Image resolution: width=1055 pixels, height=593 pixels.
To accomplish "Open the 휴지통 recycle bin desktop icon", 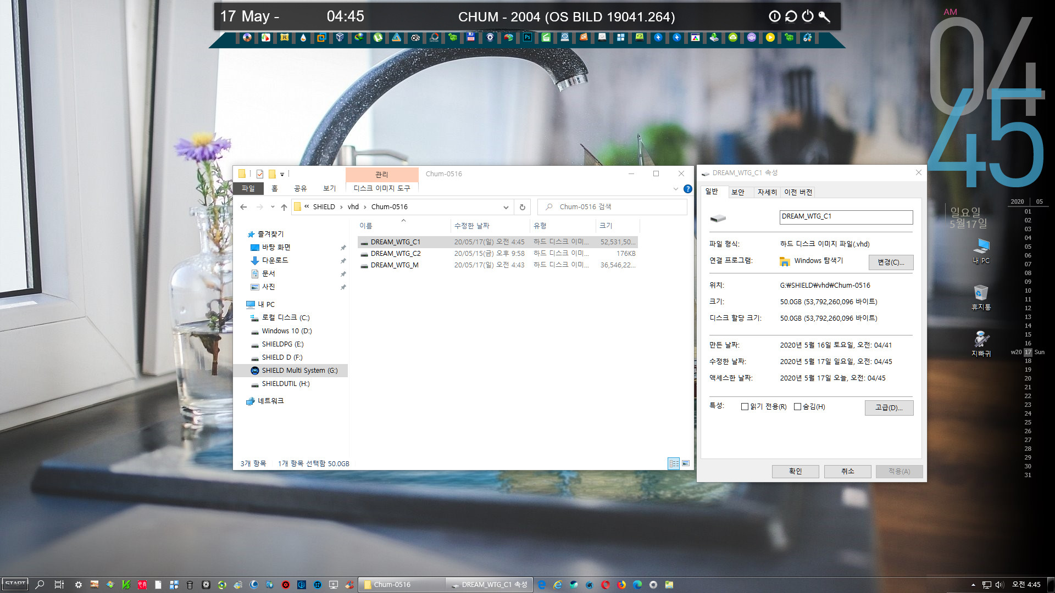I will [981, 298].
